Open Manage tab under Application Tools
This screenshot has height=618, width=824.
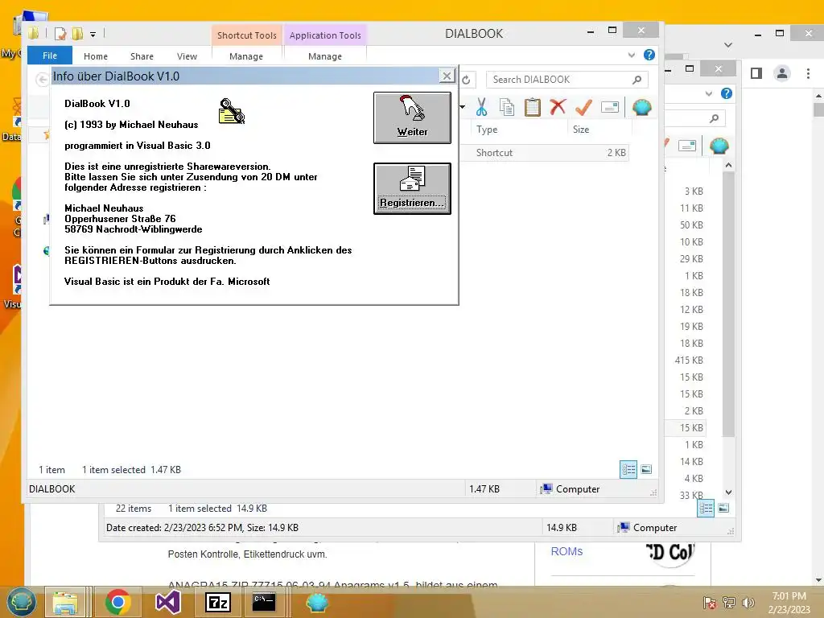point(325,56)
